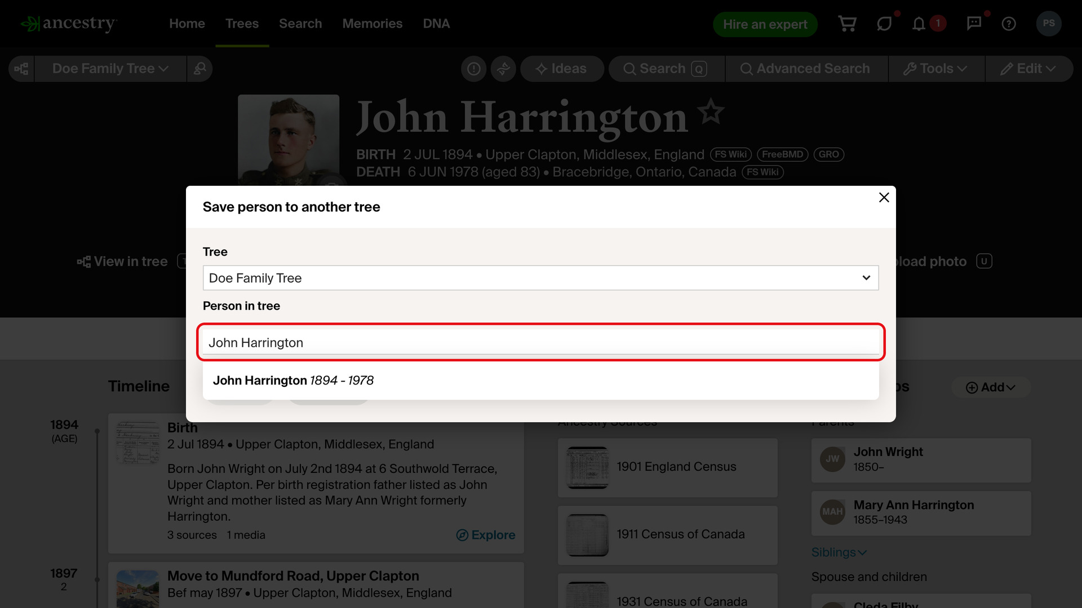Open the hints alert circle icon
The image size is (1082, 608).
click(x=473, y=69)
